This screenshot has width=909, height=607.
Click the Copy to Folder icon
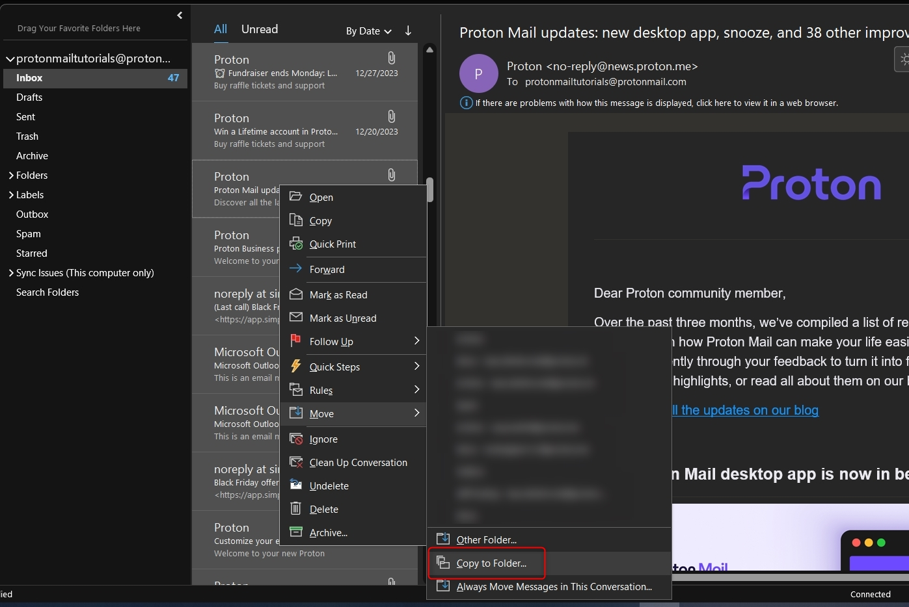tap(442, 562)
